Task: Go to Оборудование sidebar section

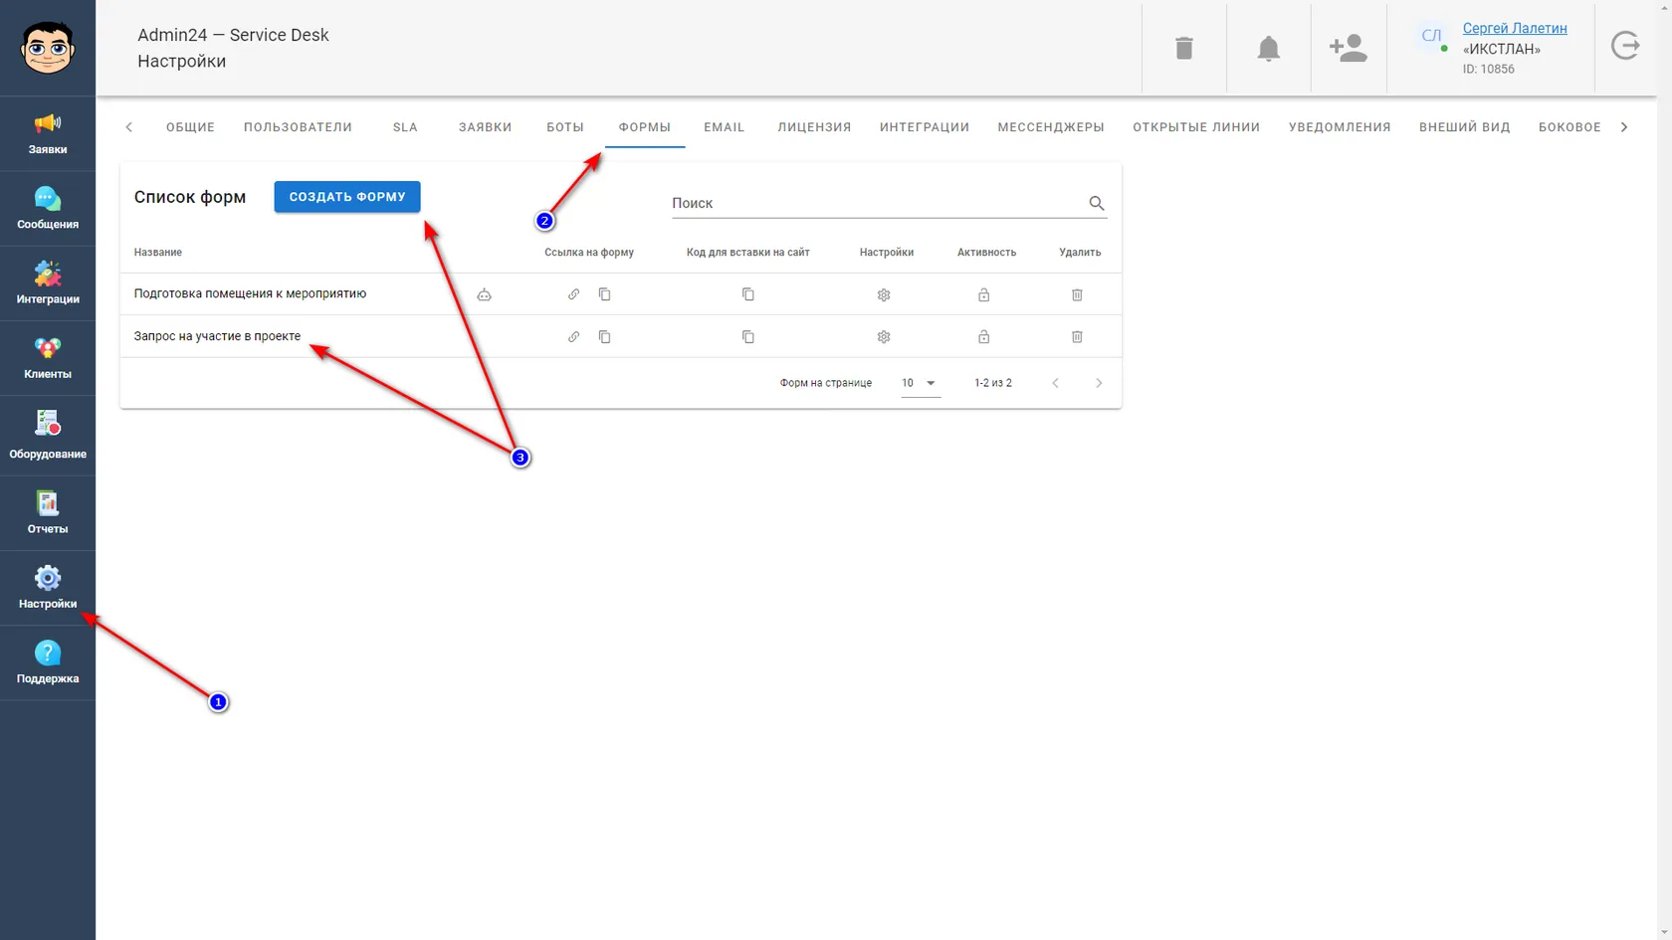Action: [x=48, y=436]
